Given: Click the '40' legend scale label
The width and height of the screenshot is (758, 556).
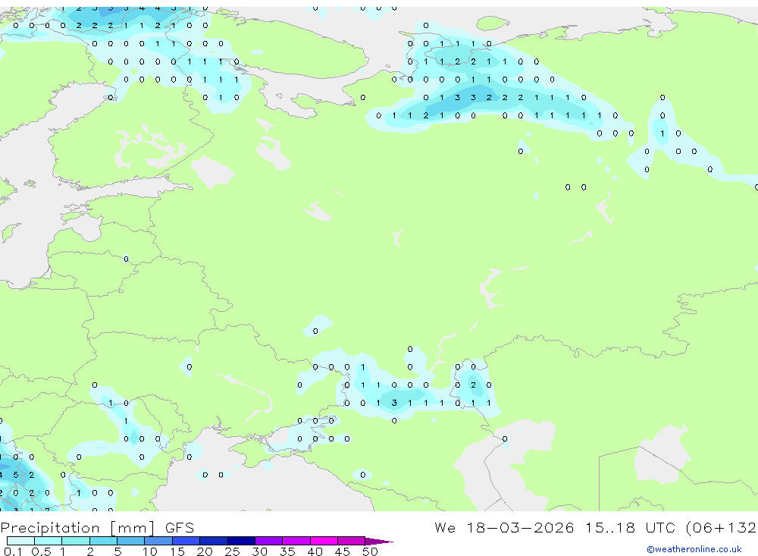Looking at the screenshot, I should pos(315,551).
